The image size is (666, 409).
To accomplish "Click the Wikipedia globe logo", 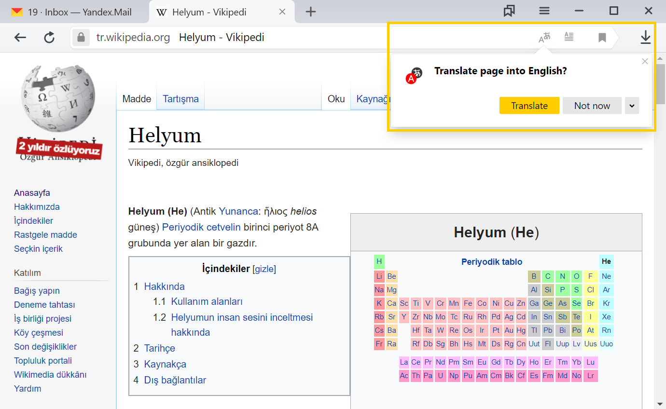I will 58,99.
